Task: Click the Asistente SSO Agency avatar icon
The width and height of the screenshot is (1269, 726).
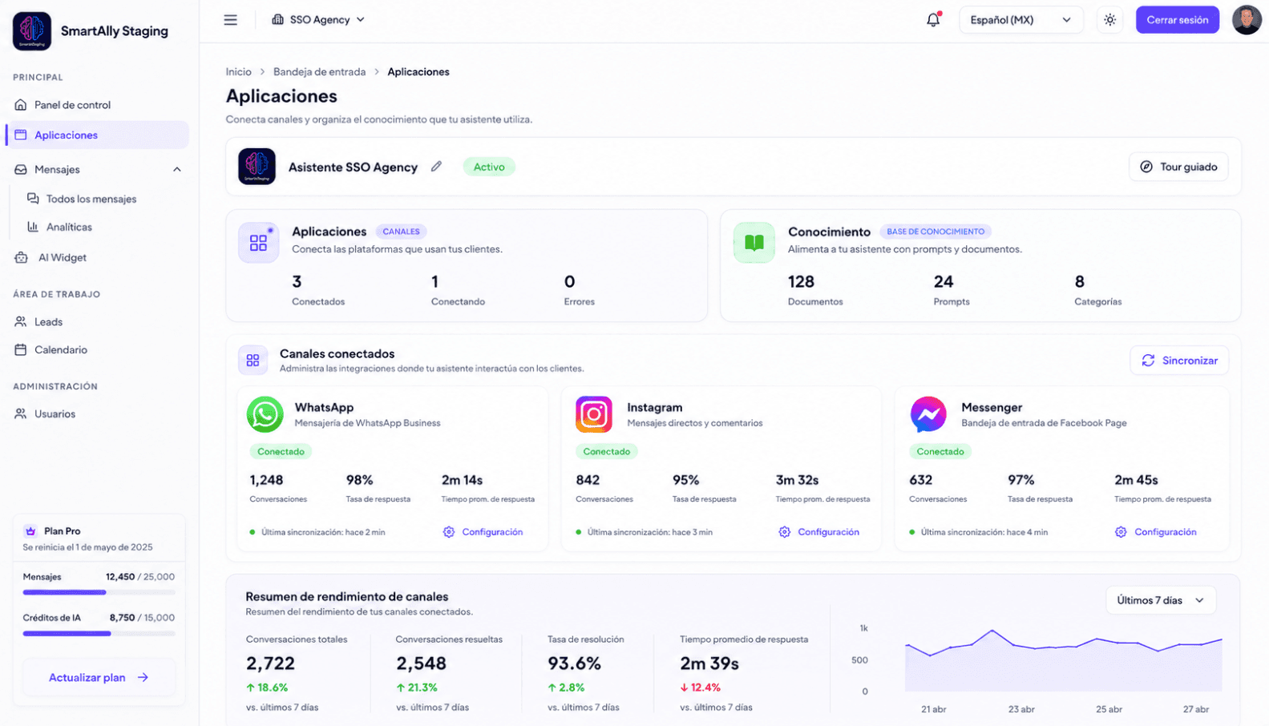Action: (257, 167)
